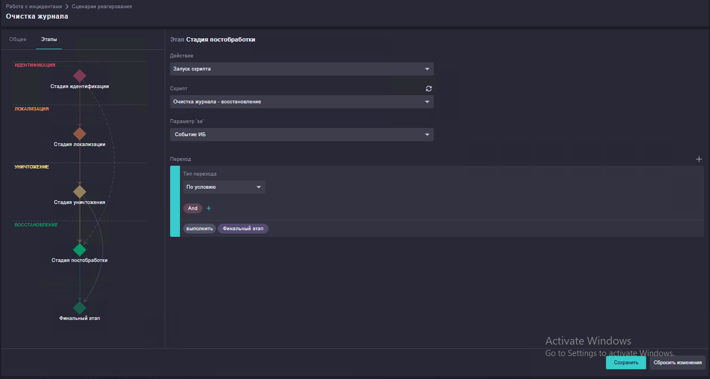Screen dimensions: 710x379
Task: Open the Действие dropdown Запуск скрипта
Action: pyautogui.click(x=302, y=69)
